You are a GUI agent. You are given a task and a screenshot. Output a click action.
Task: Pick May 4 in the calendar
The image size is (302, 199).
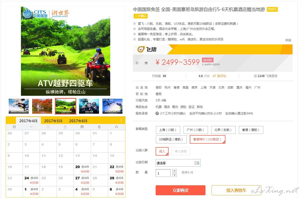82,192
